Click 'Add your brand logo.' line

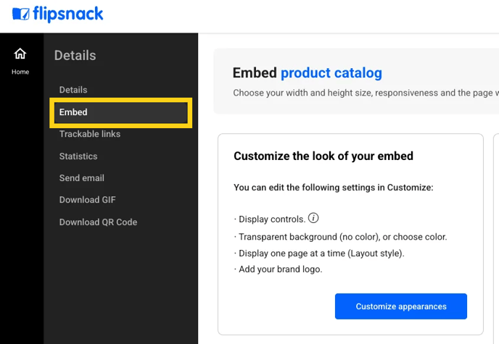(278, 269)
